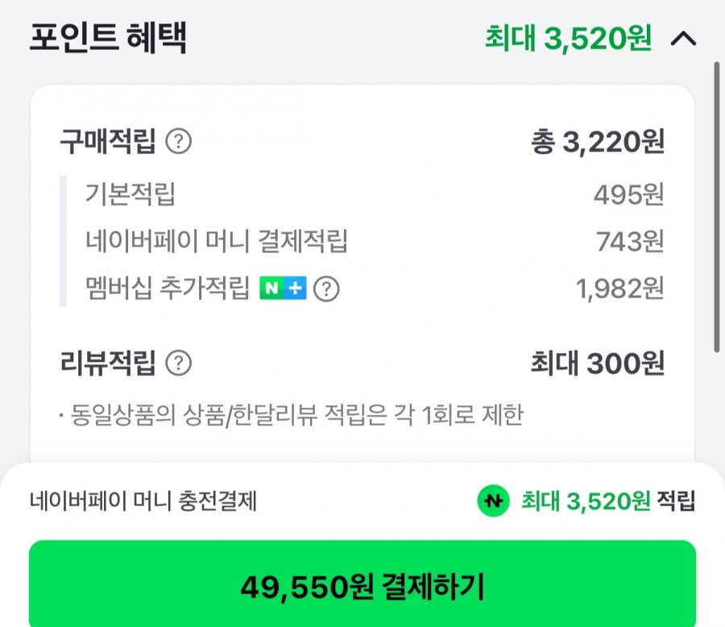Tap the green Naver Pay N icon

tap(491, 501)
